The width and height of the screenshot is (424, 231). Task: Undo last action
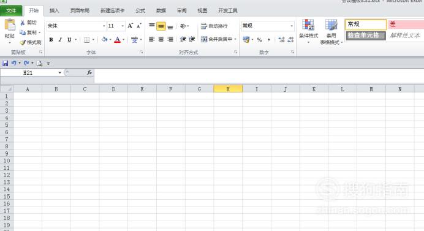click(14, 63)
